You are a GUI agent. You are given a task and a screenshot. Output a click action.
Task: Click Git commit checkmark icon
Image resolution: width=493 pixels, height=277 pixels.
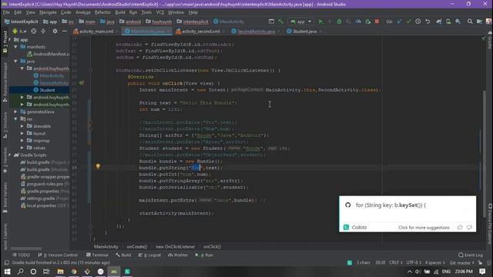409,22
